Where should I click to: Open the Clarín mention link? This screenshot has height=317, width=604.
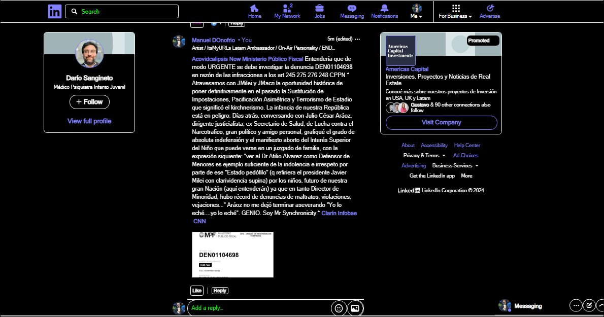(328, 213)
